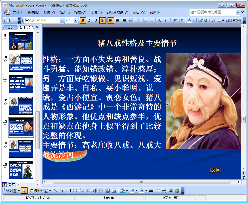Change the text direction
The image size is (248, 203).
click(136, 20)
